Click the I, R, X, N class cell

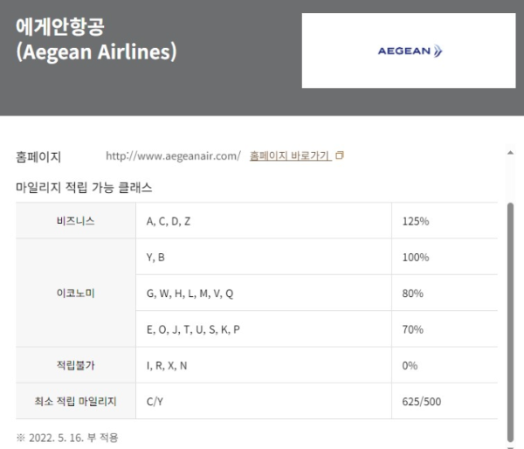[x=264, y=365]
